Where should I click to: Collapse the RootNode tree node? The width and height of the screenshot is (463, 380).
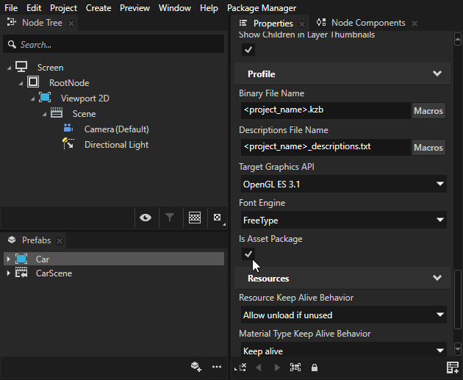tap(21, 84)
